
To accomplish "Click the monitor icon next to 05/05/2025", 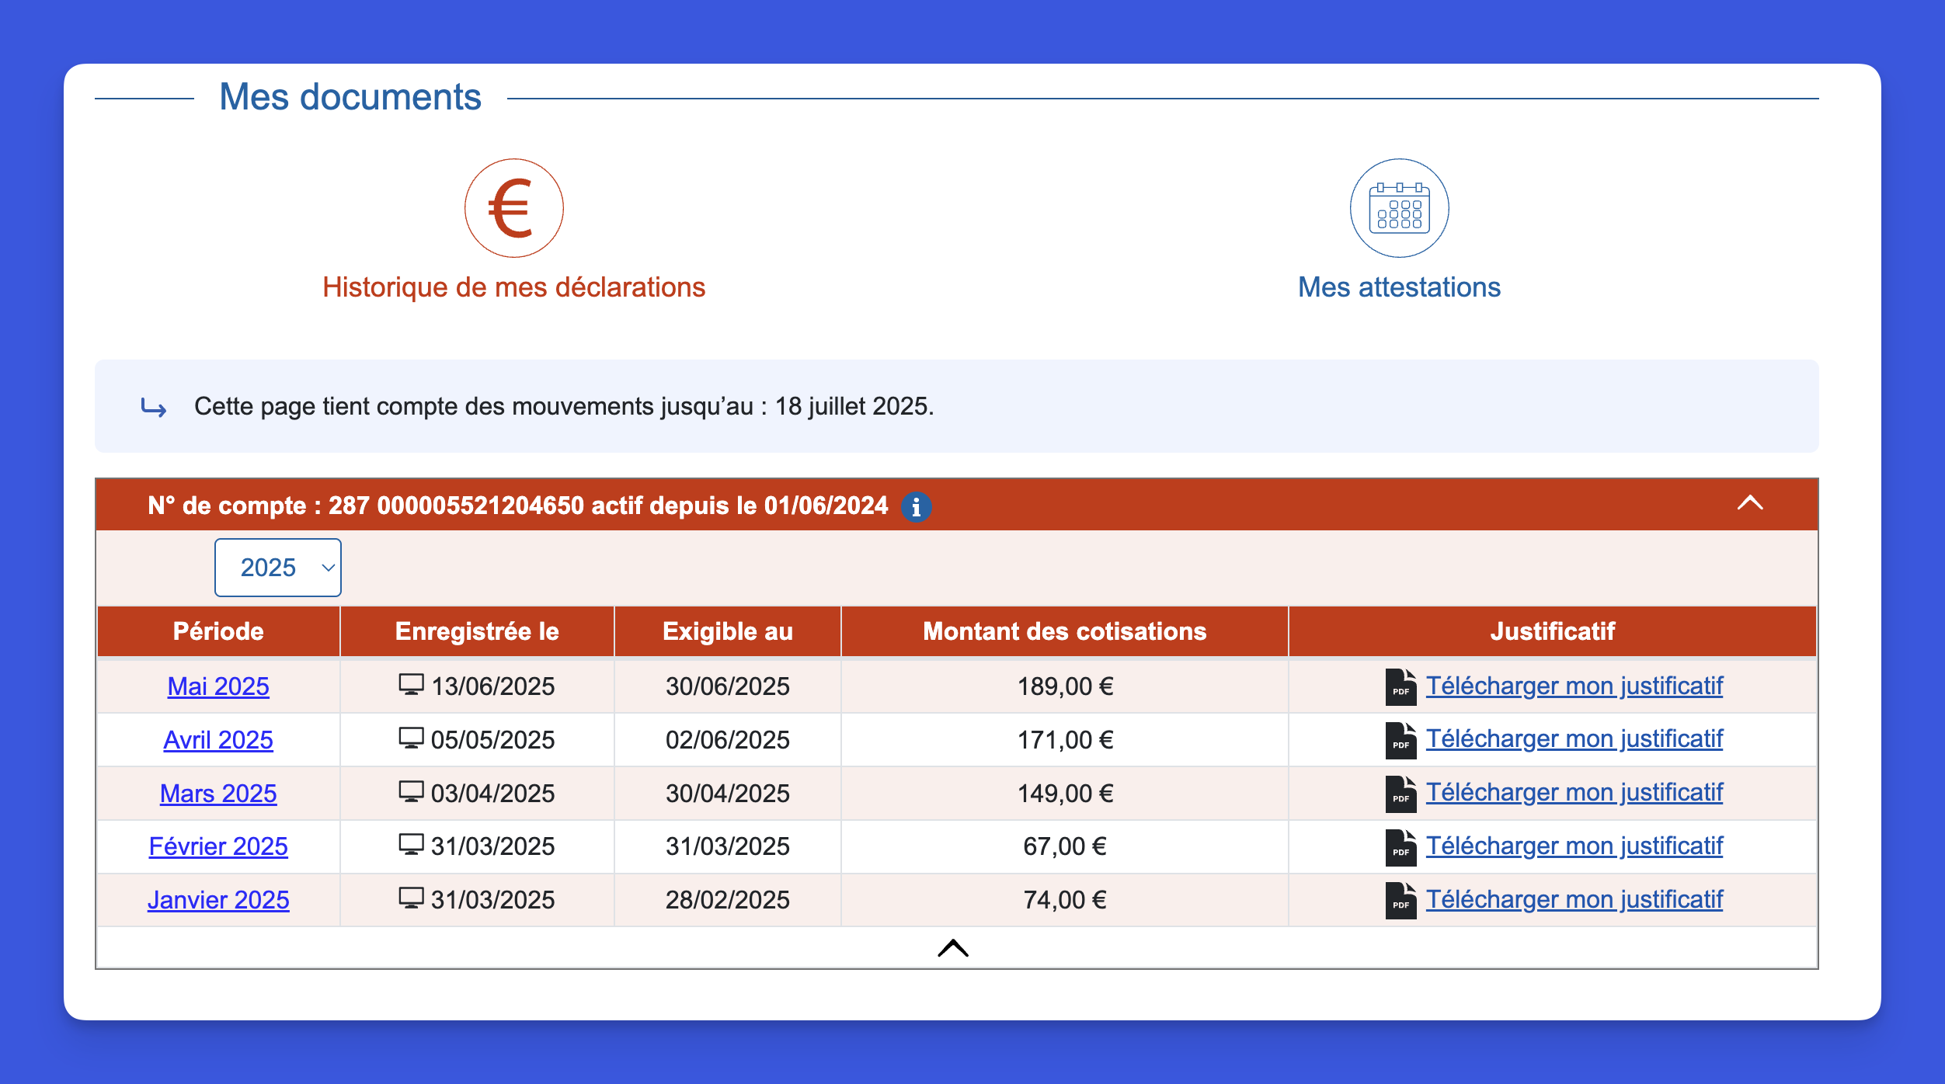I will pyautogui.click(x=411, y=738).
